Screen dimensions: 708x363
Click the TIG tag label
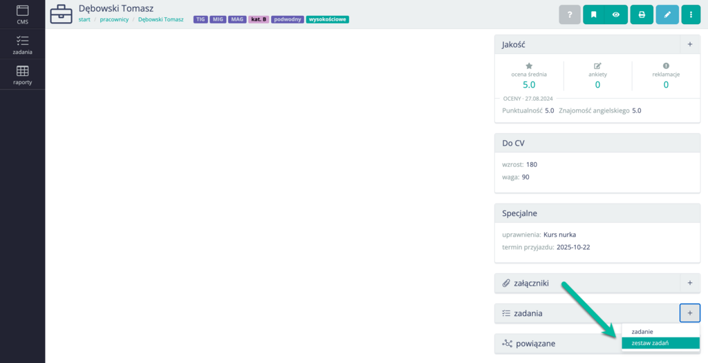tap(201, 19)
